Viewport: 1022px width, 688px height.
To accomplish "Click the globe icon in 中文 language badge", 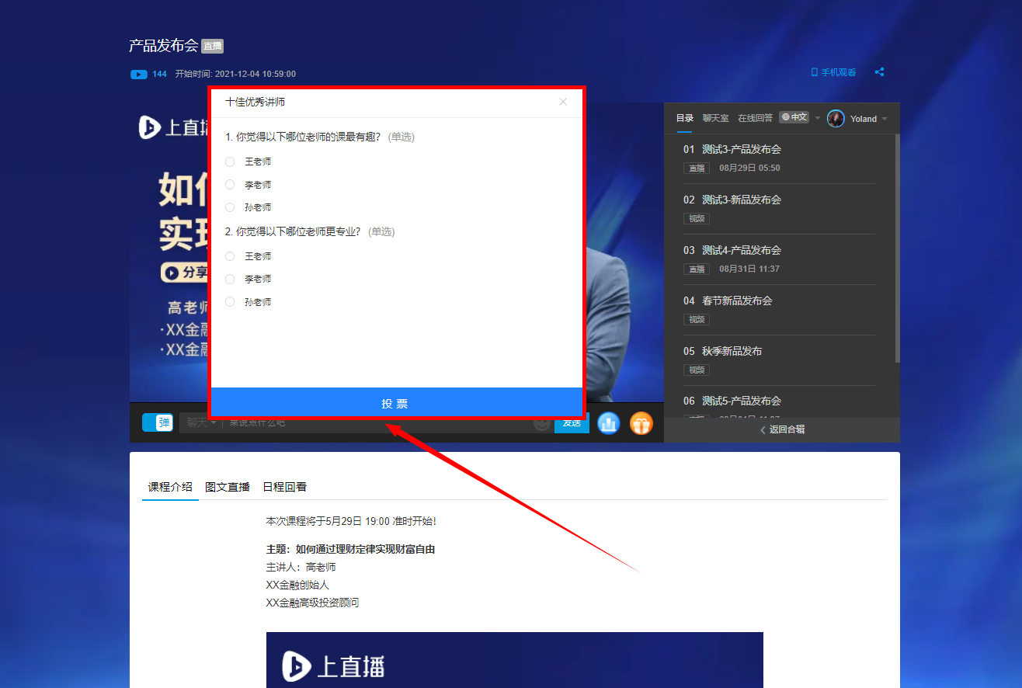I will (786, 117).
